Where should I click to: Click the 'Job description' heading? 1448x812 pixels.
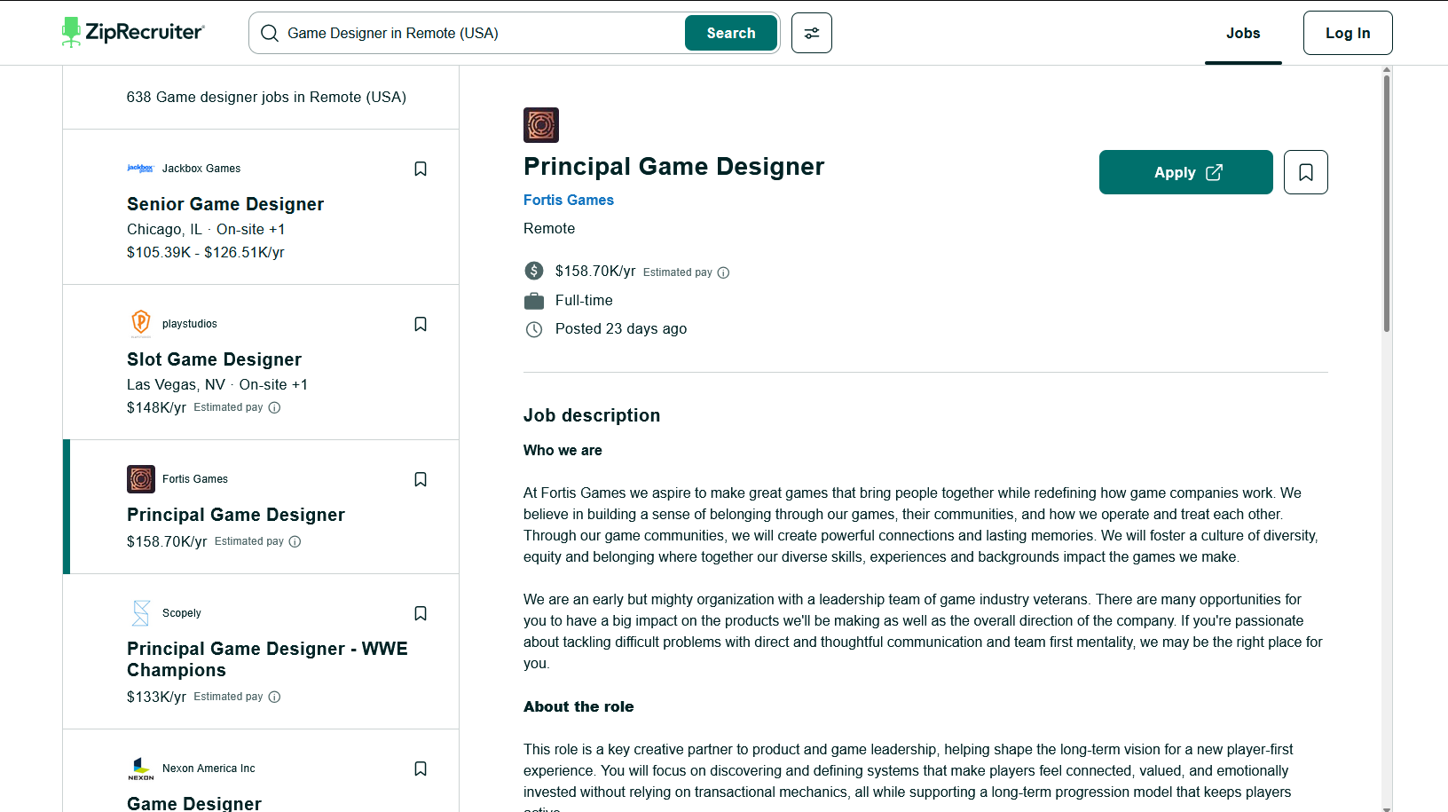pyautogui.click(x=592, y=415)
